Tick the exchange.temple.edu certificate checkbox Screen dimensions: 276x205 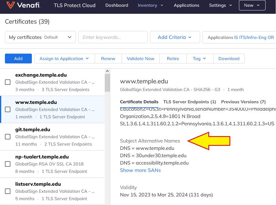point(8,82)
